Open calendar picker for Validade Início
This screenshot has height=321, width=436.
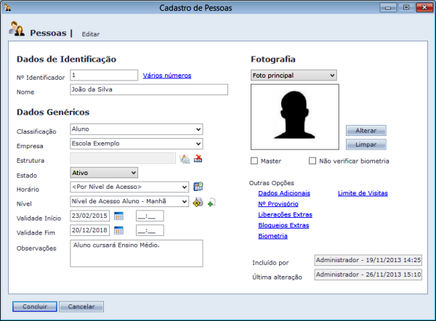click(x=119, y=216)
